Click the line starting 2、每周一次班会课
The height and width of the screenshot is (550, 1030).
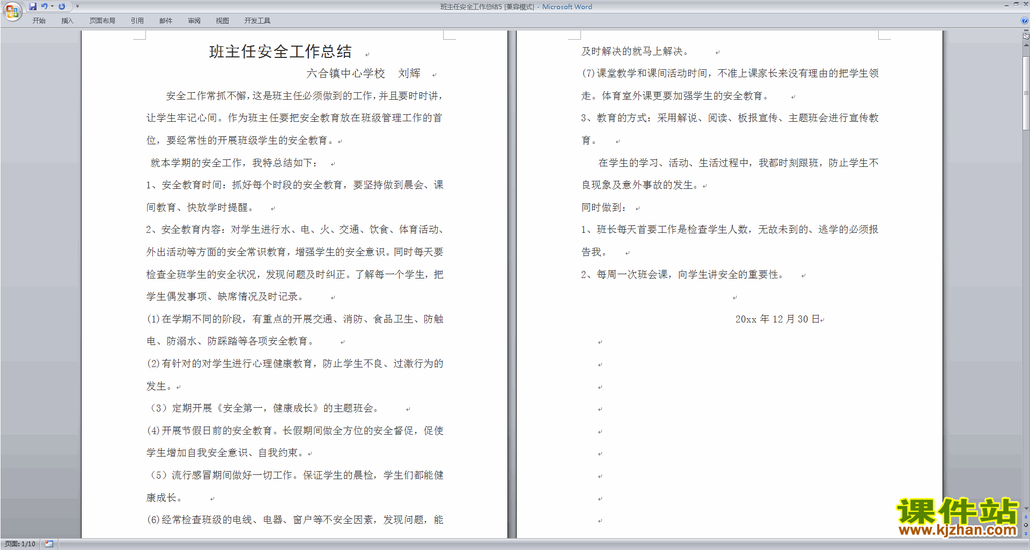click(682, 275)
